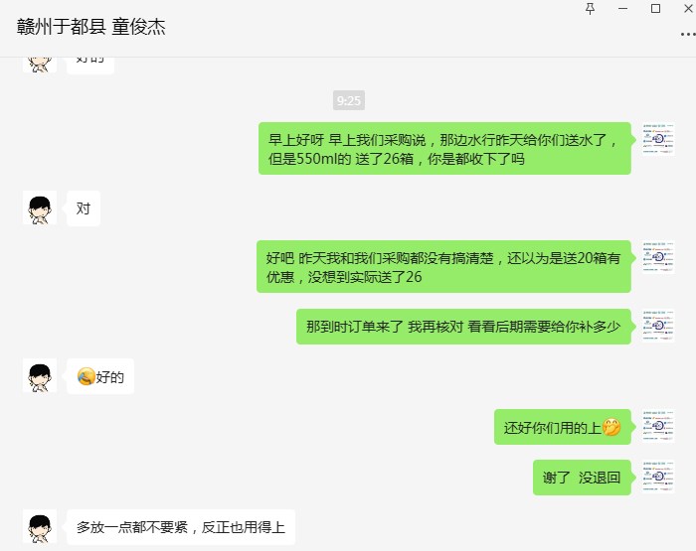The image size is (696, 551).
Task: Click the 9:25 timestamp label
Action: coord(349,100)
